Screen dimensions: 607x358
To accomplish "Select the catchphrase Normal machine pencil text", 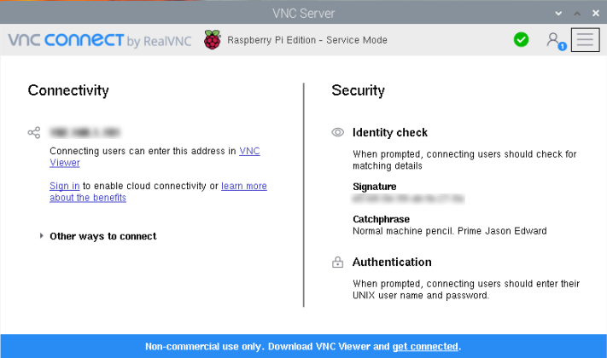I will (449, 231).
